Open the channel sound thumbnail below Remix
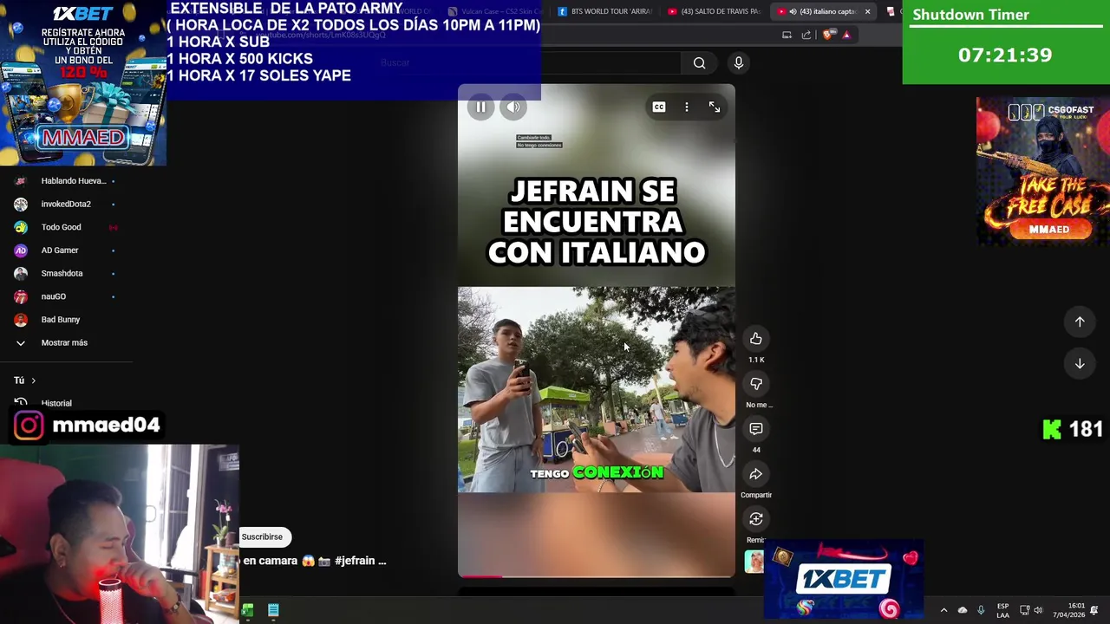The image size is (1110, 624). point(754,562)
